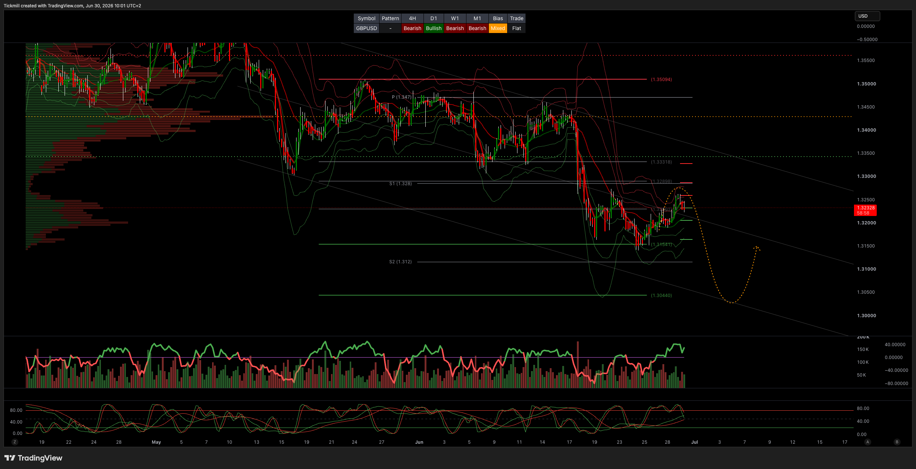Click the Jul label on time axis
Screen dimensions: 916x469
tap(694, 442)
